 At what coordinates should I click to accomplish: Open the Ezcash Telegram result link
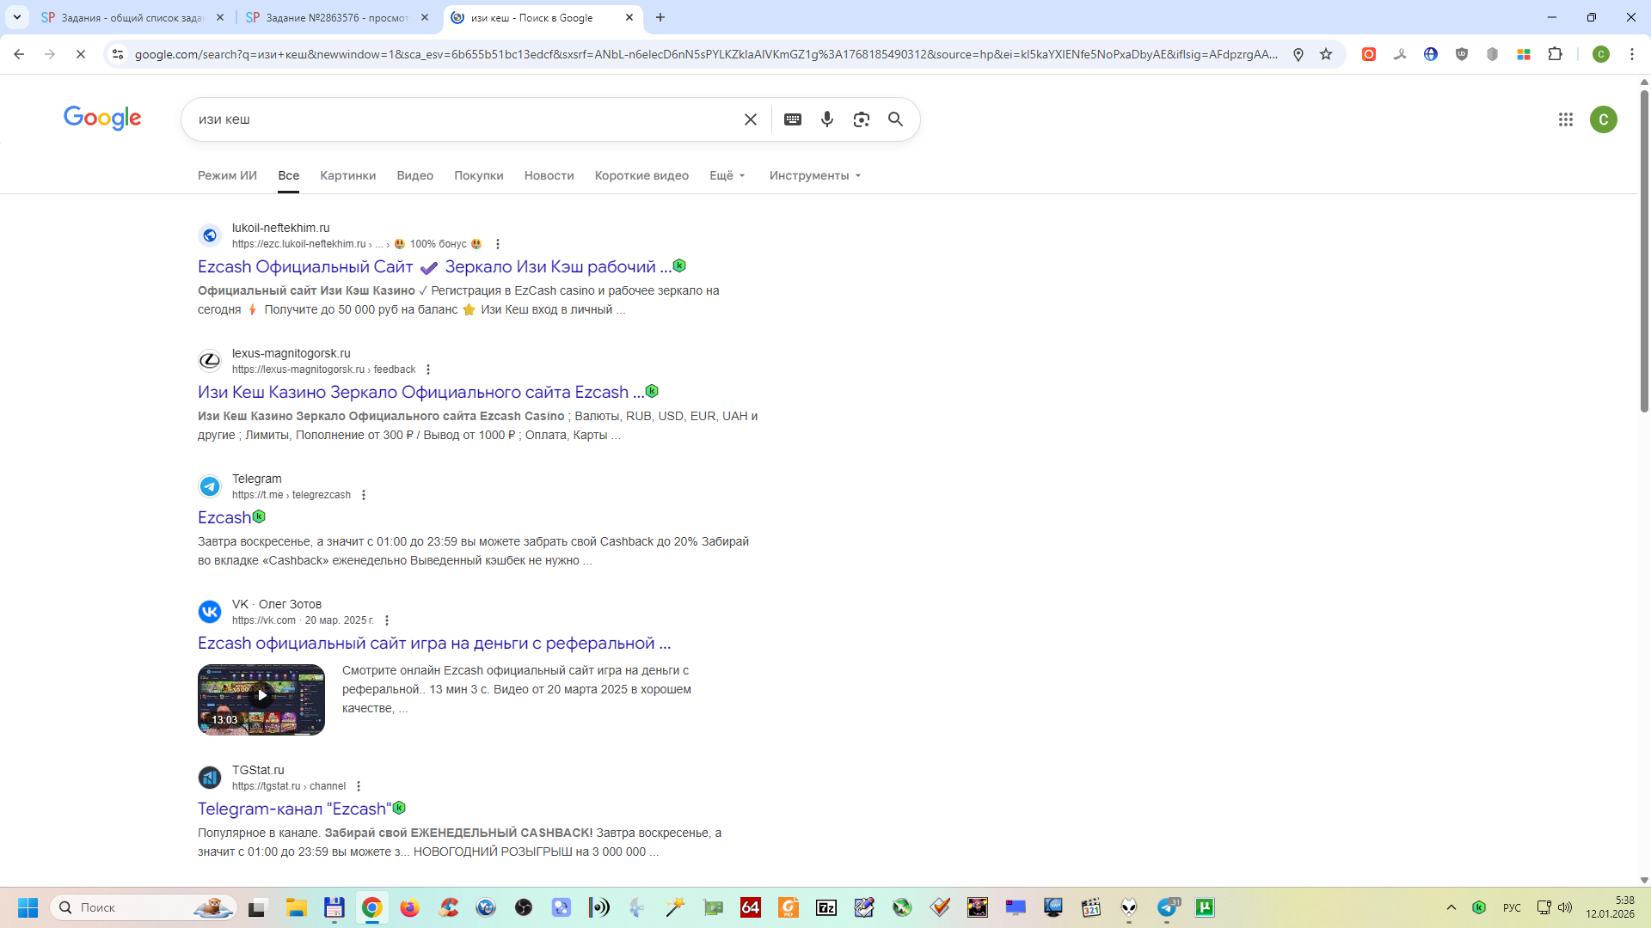pos(224,517)
